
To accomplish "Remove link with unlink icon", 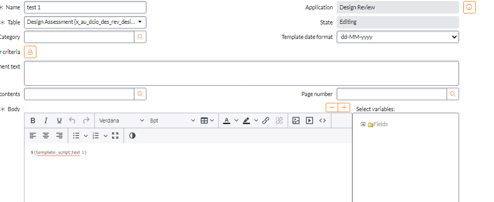I will pos(279,120).
